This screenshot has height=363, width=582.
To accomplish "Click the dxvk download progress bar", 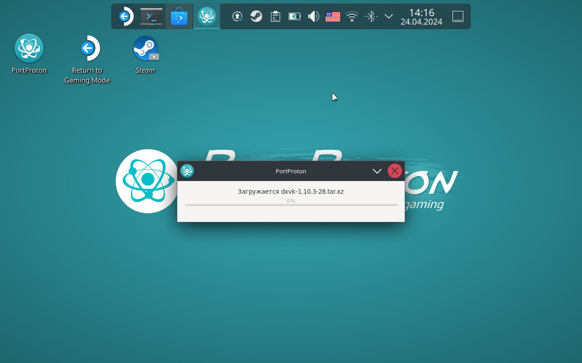I will tap(291, 205).
